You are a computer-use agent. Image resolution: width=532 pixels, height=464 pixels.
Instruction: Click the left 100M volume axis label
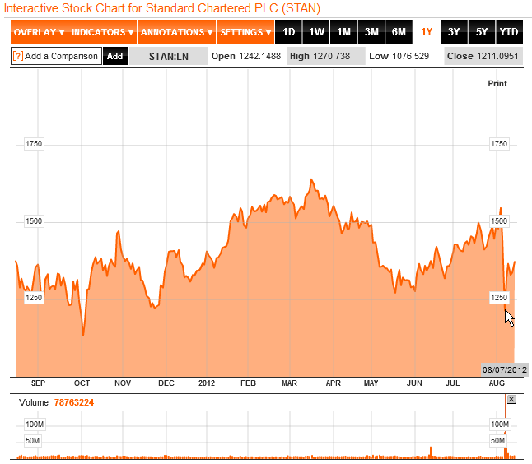pyautogui.click(x=35, y=424)
